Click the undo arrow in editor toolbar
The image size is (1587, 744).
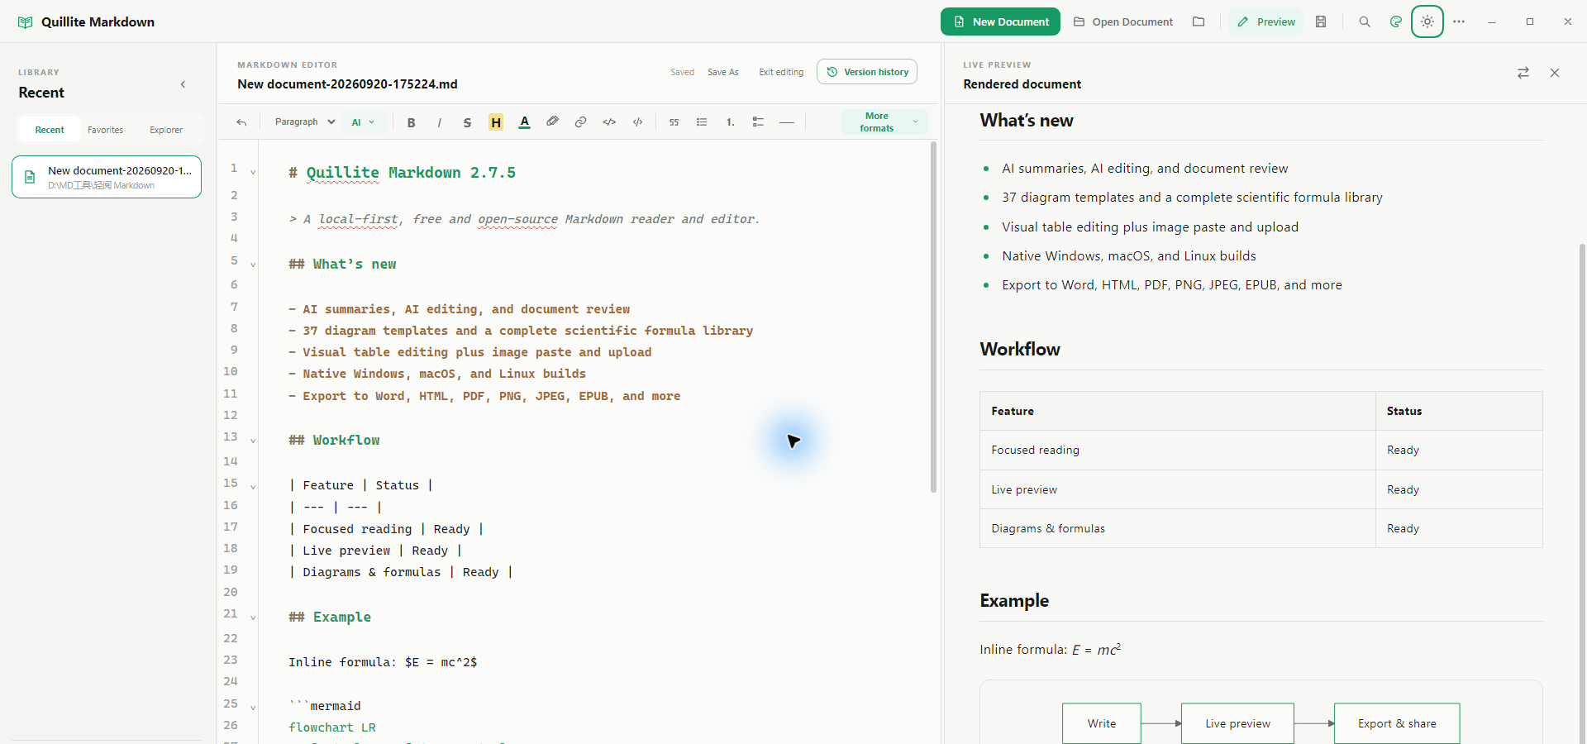(241, 122)
